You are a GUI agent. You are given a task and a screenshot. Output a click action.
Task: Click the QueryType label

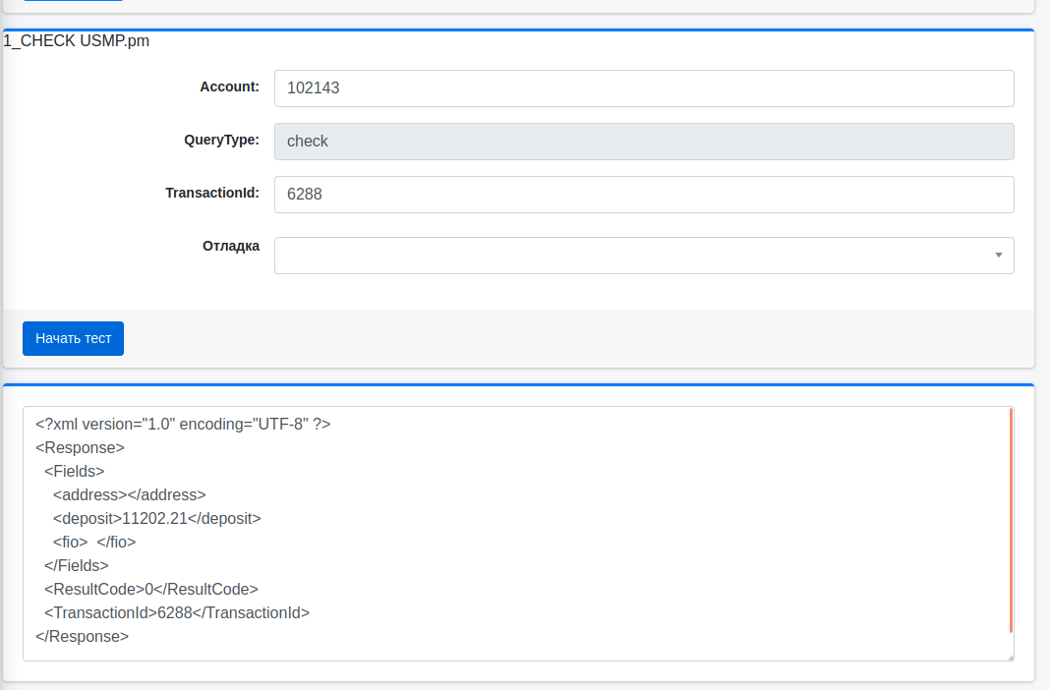click(x=221, y=140)
